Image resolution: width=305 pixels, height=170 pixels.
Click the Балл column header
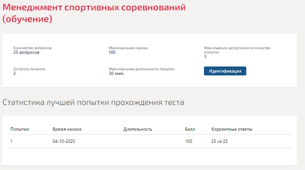(190, 129)
